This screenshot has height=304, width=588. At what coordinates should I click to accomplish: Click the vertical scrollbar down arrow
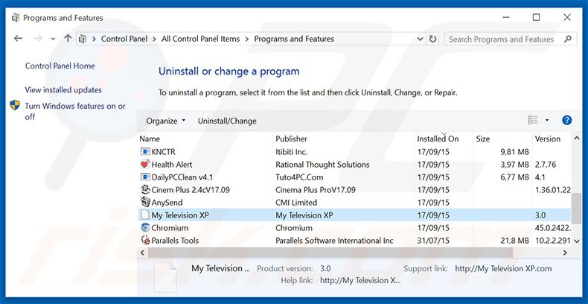point(576,241)
